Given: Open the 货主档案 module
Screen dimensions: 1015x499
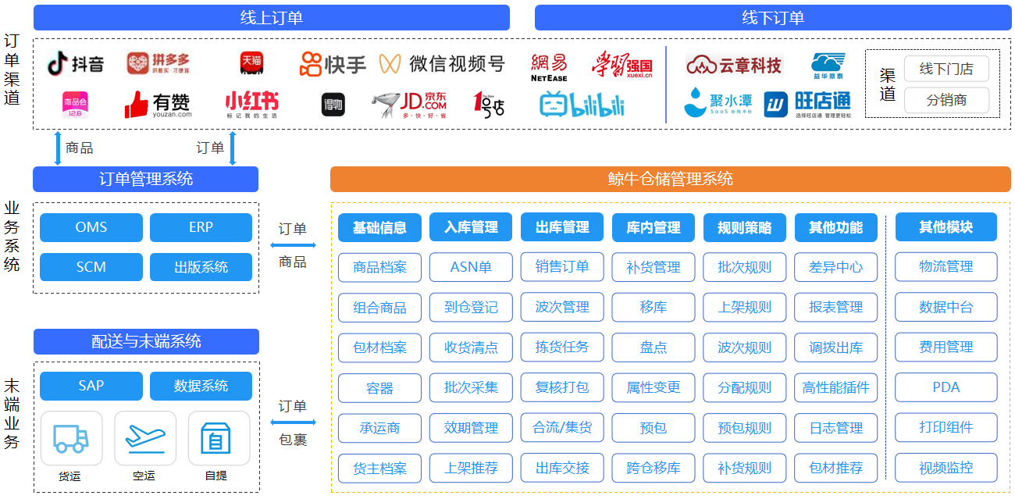Looking at the screenshot, I should tap(379, 468).
